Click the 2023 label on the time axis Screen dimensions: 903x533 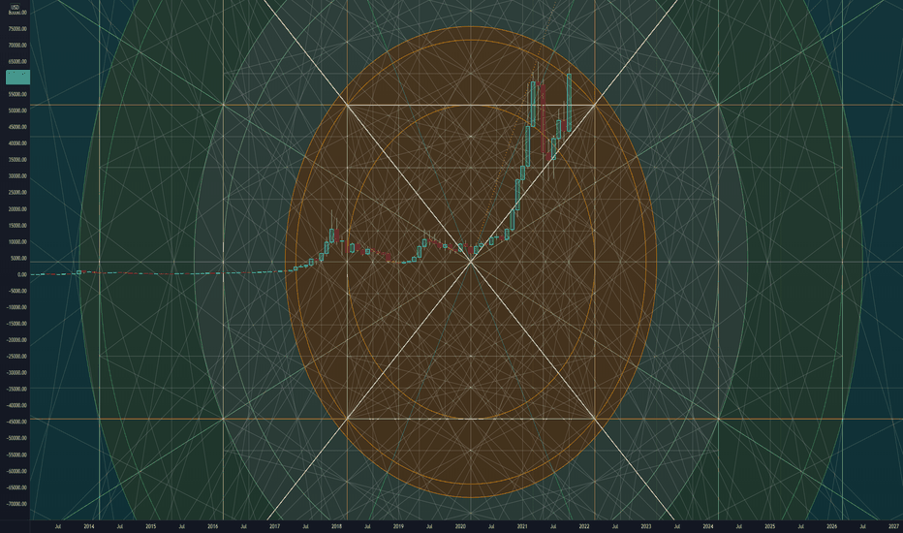pos(646,526)
